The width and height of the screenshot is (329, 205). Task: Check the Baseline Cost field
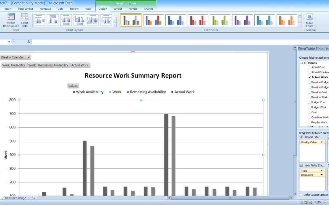pyautogui.click(x=310, y=92)
